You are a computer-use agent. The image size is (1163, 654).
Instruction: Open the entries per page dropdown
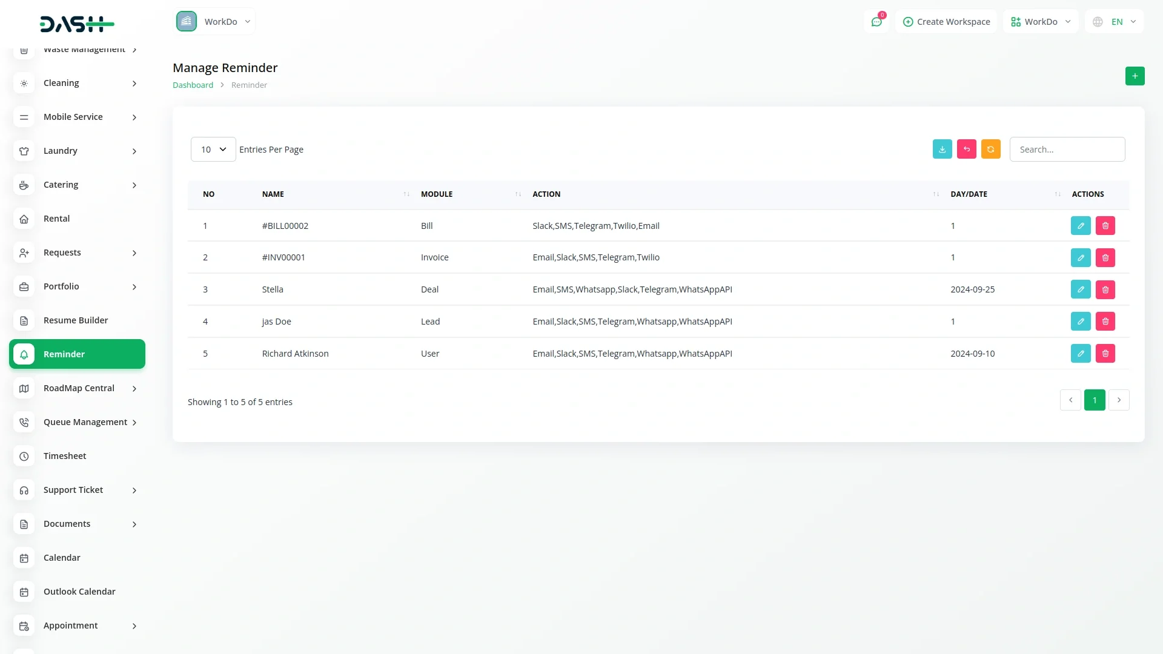tap(213, 150)
